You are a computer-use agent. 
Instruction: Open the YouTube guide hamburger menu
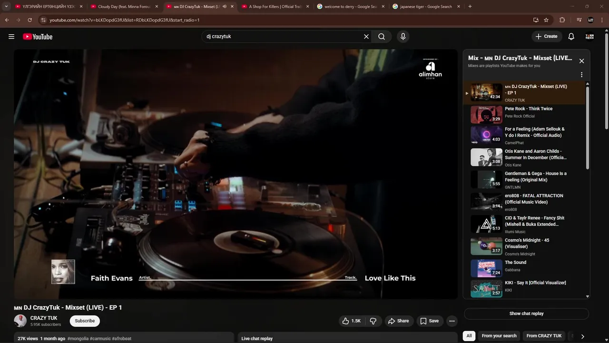pos(11,37)
